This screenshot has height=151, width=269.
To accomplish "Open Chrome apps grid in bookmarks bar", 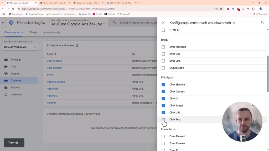I will tap(4, 14).
